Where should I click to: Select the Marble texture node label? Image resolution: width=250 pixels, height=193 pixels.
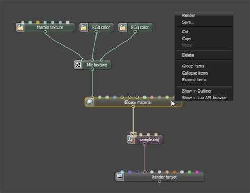coord(50,27)
